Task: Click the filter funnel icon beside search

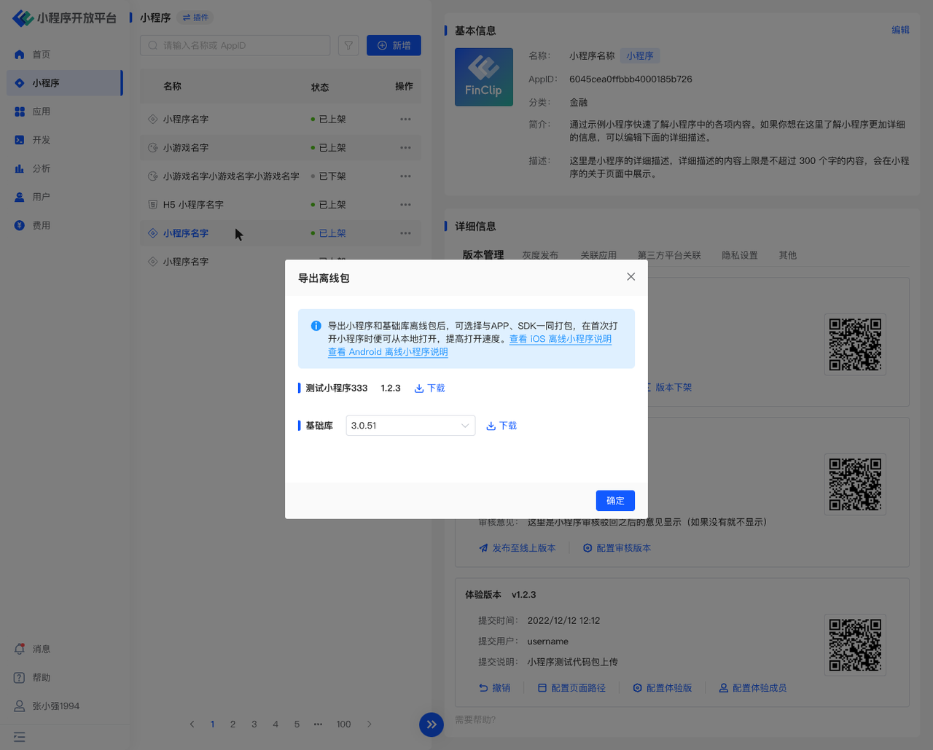Action: pyautogui.click(x=348, y=45)
